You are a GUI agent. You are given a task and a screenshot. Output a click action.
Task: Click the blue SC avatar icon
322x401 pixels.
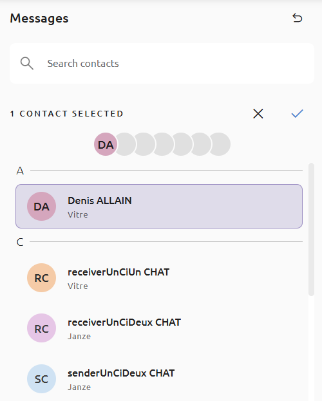tap(41, 378)
